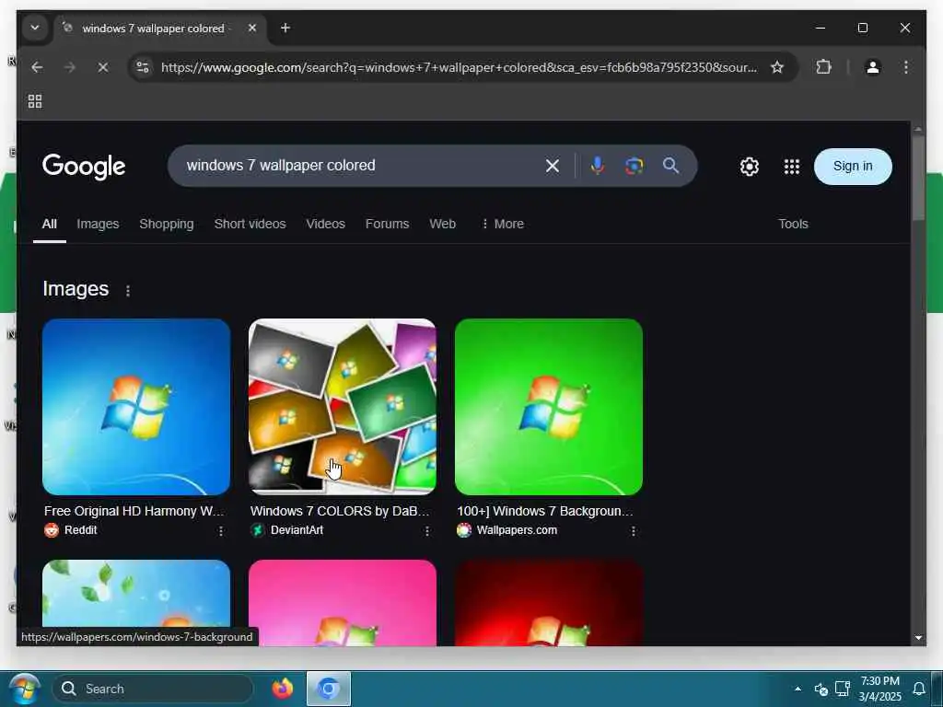This screenshot has height=707, width=943.
Task: Switch to the Web tab
Action: coord(442,225)
